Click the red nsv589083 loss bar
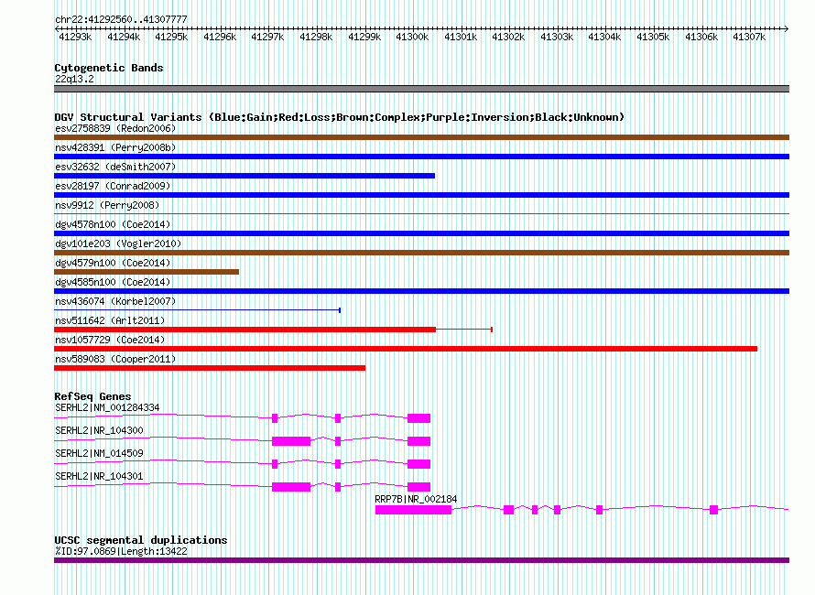 click(210, 368)
